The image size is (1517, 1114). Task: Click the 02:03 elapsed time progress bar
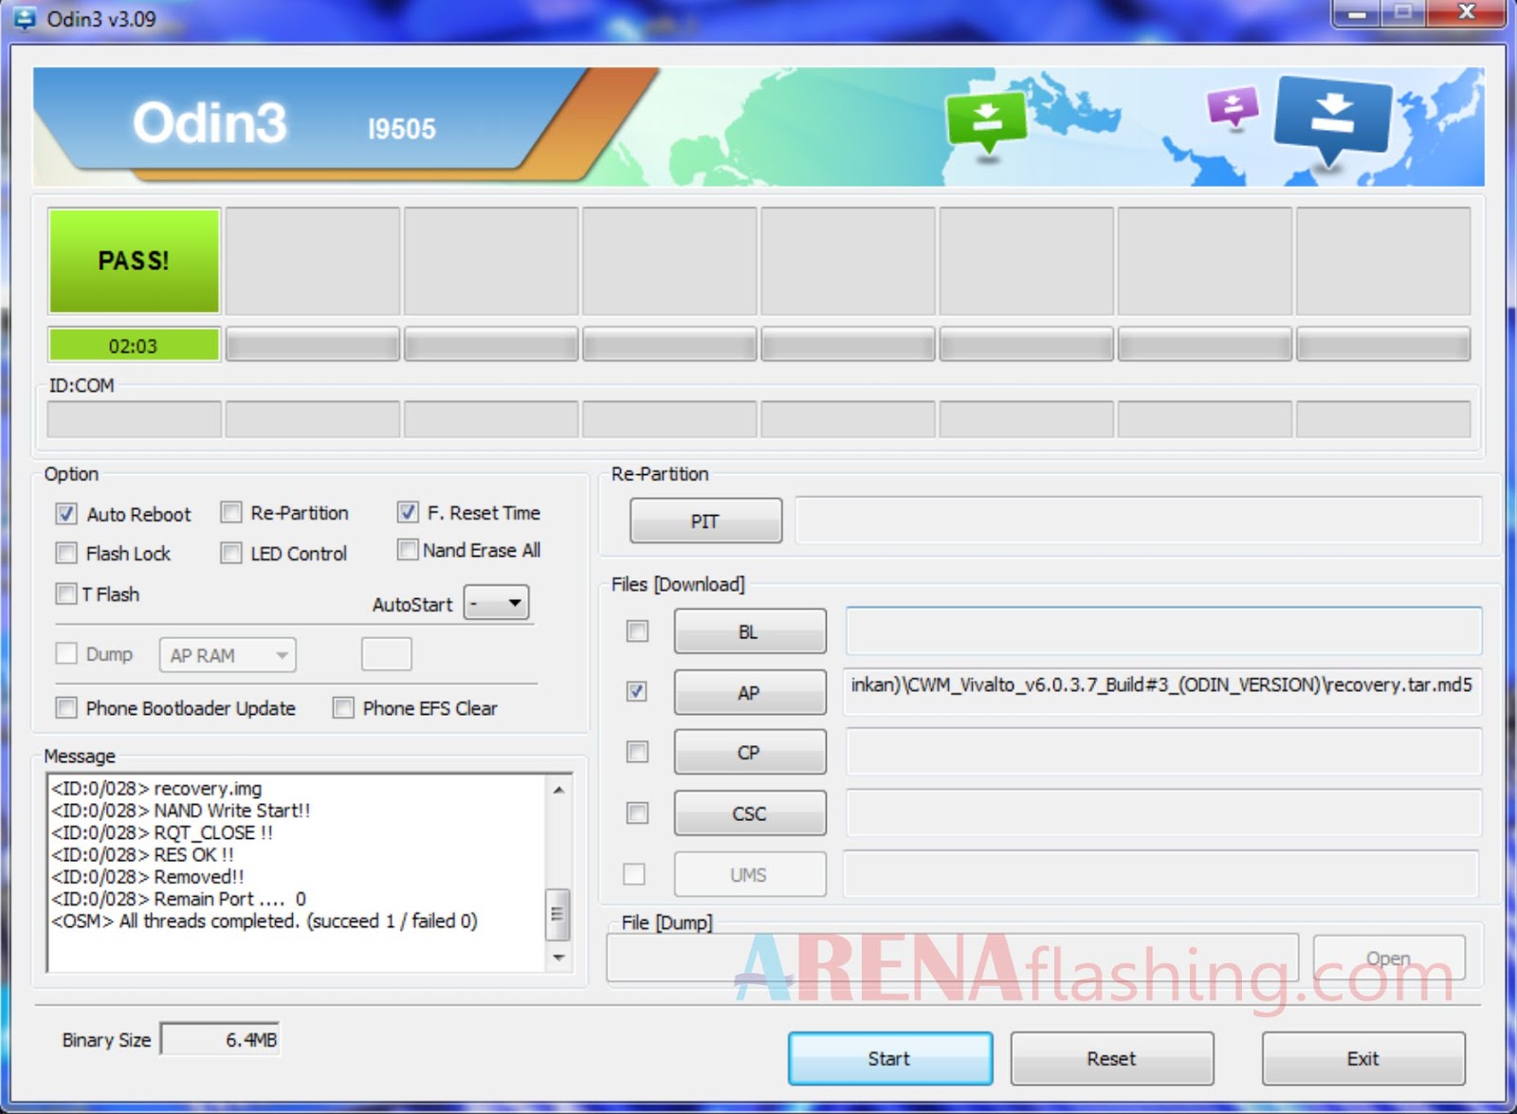point(134,345)
